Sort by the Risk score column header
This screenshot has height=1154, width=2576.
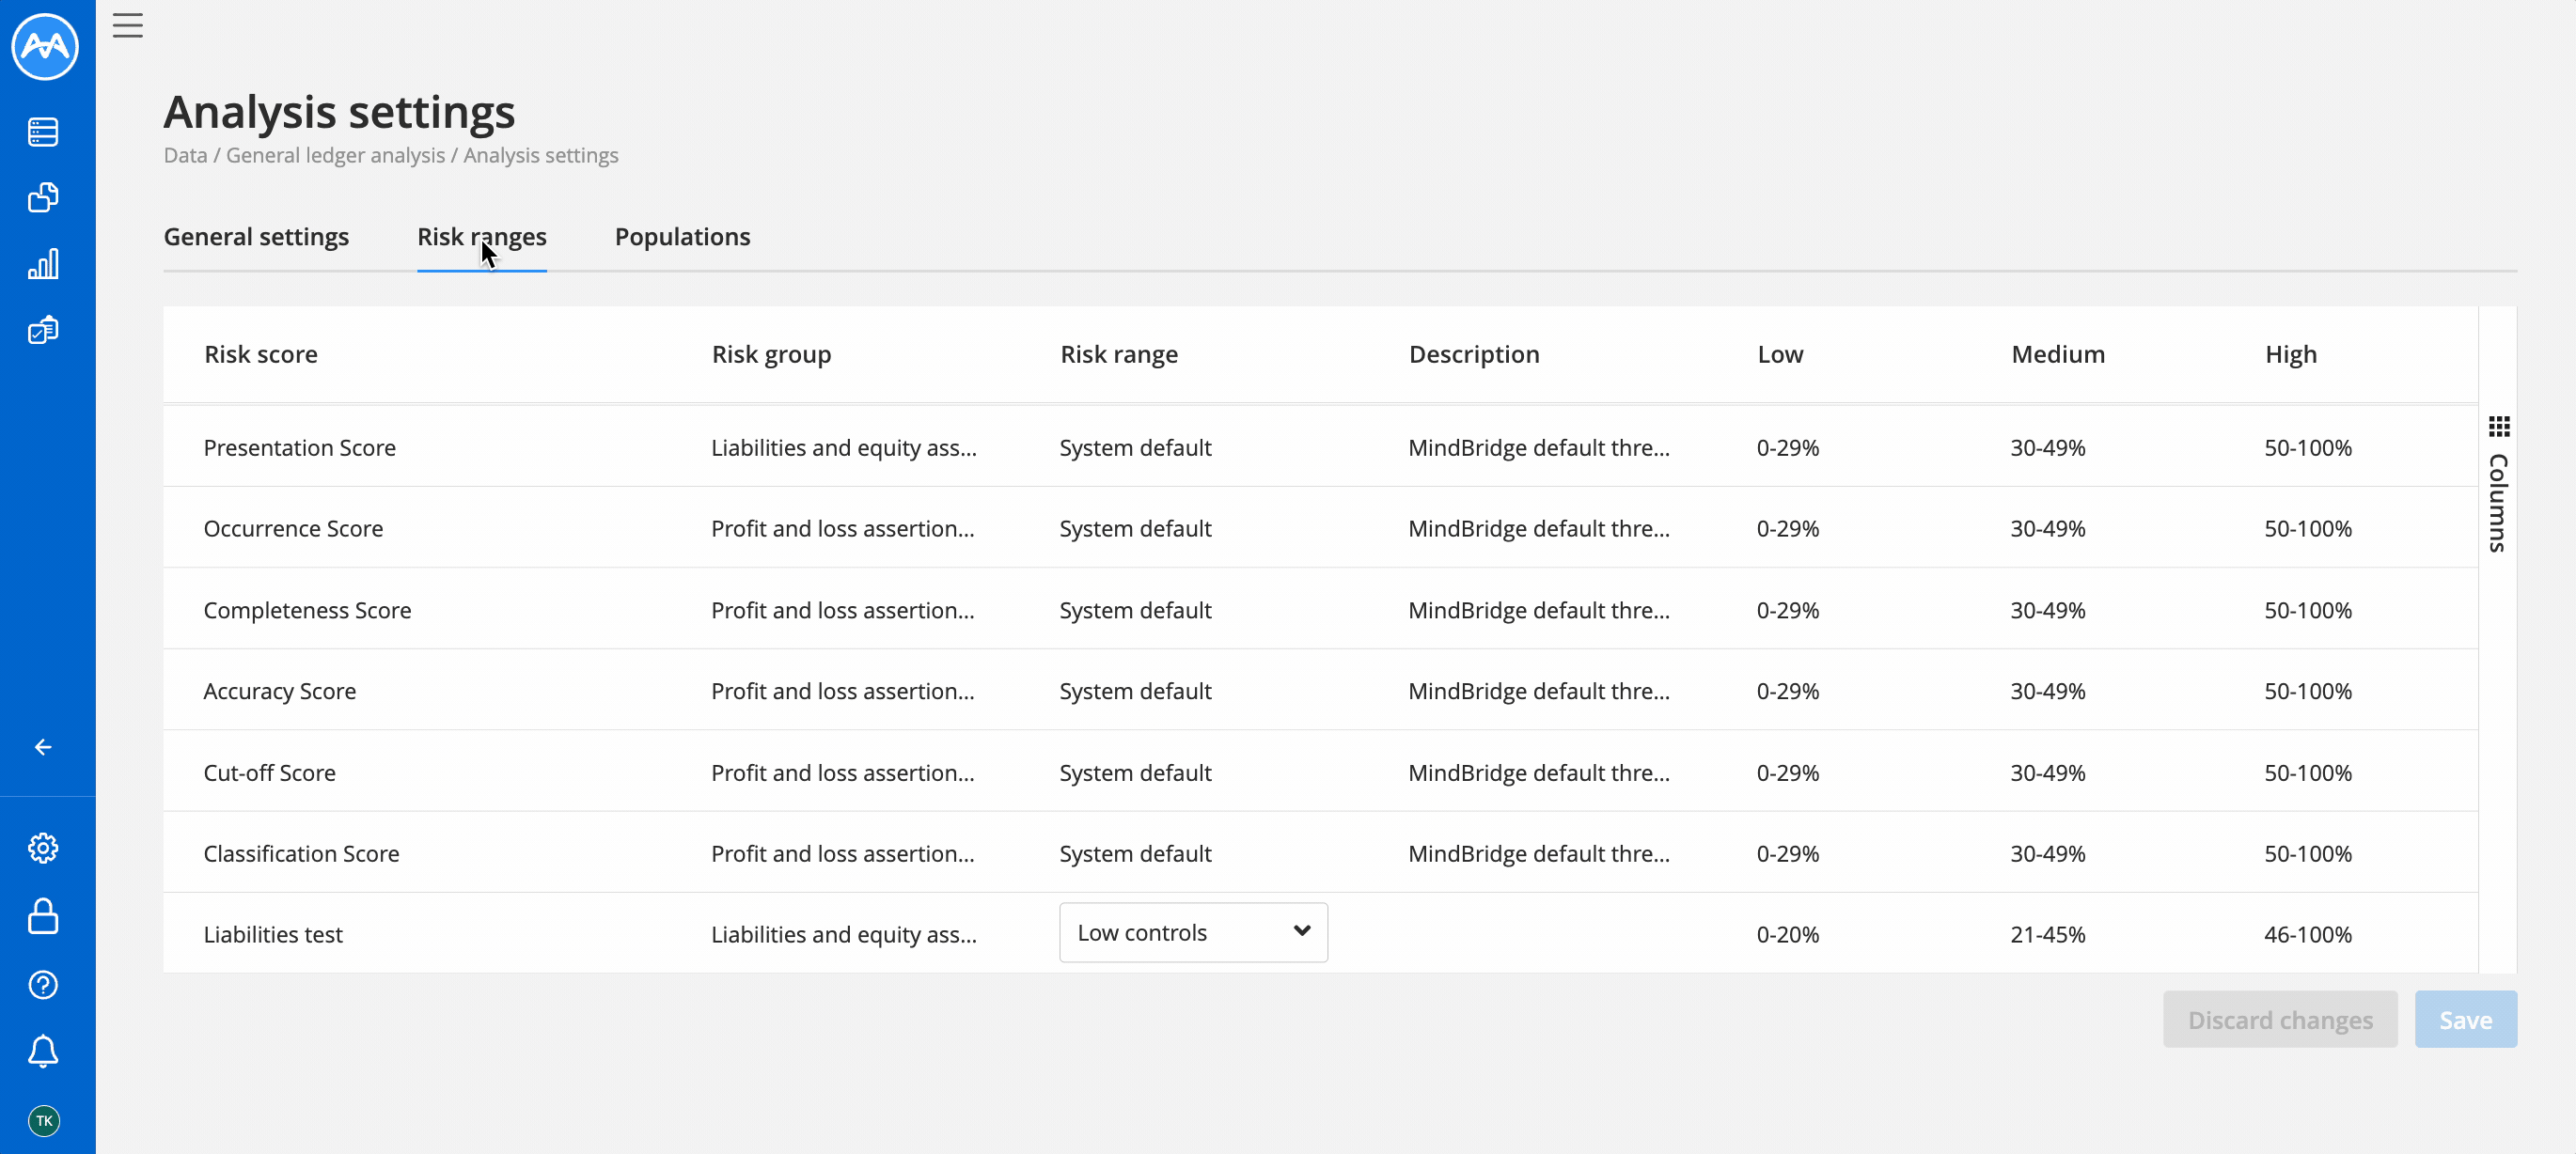tap(261, 355)
